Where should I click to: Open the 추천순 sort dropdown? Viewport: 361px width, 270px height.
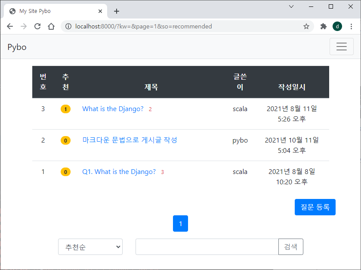pyautogui.click(x=90, y=247)
